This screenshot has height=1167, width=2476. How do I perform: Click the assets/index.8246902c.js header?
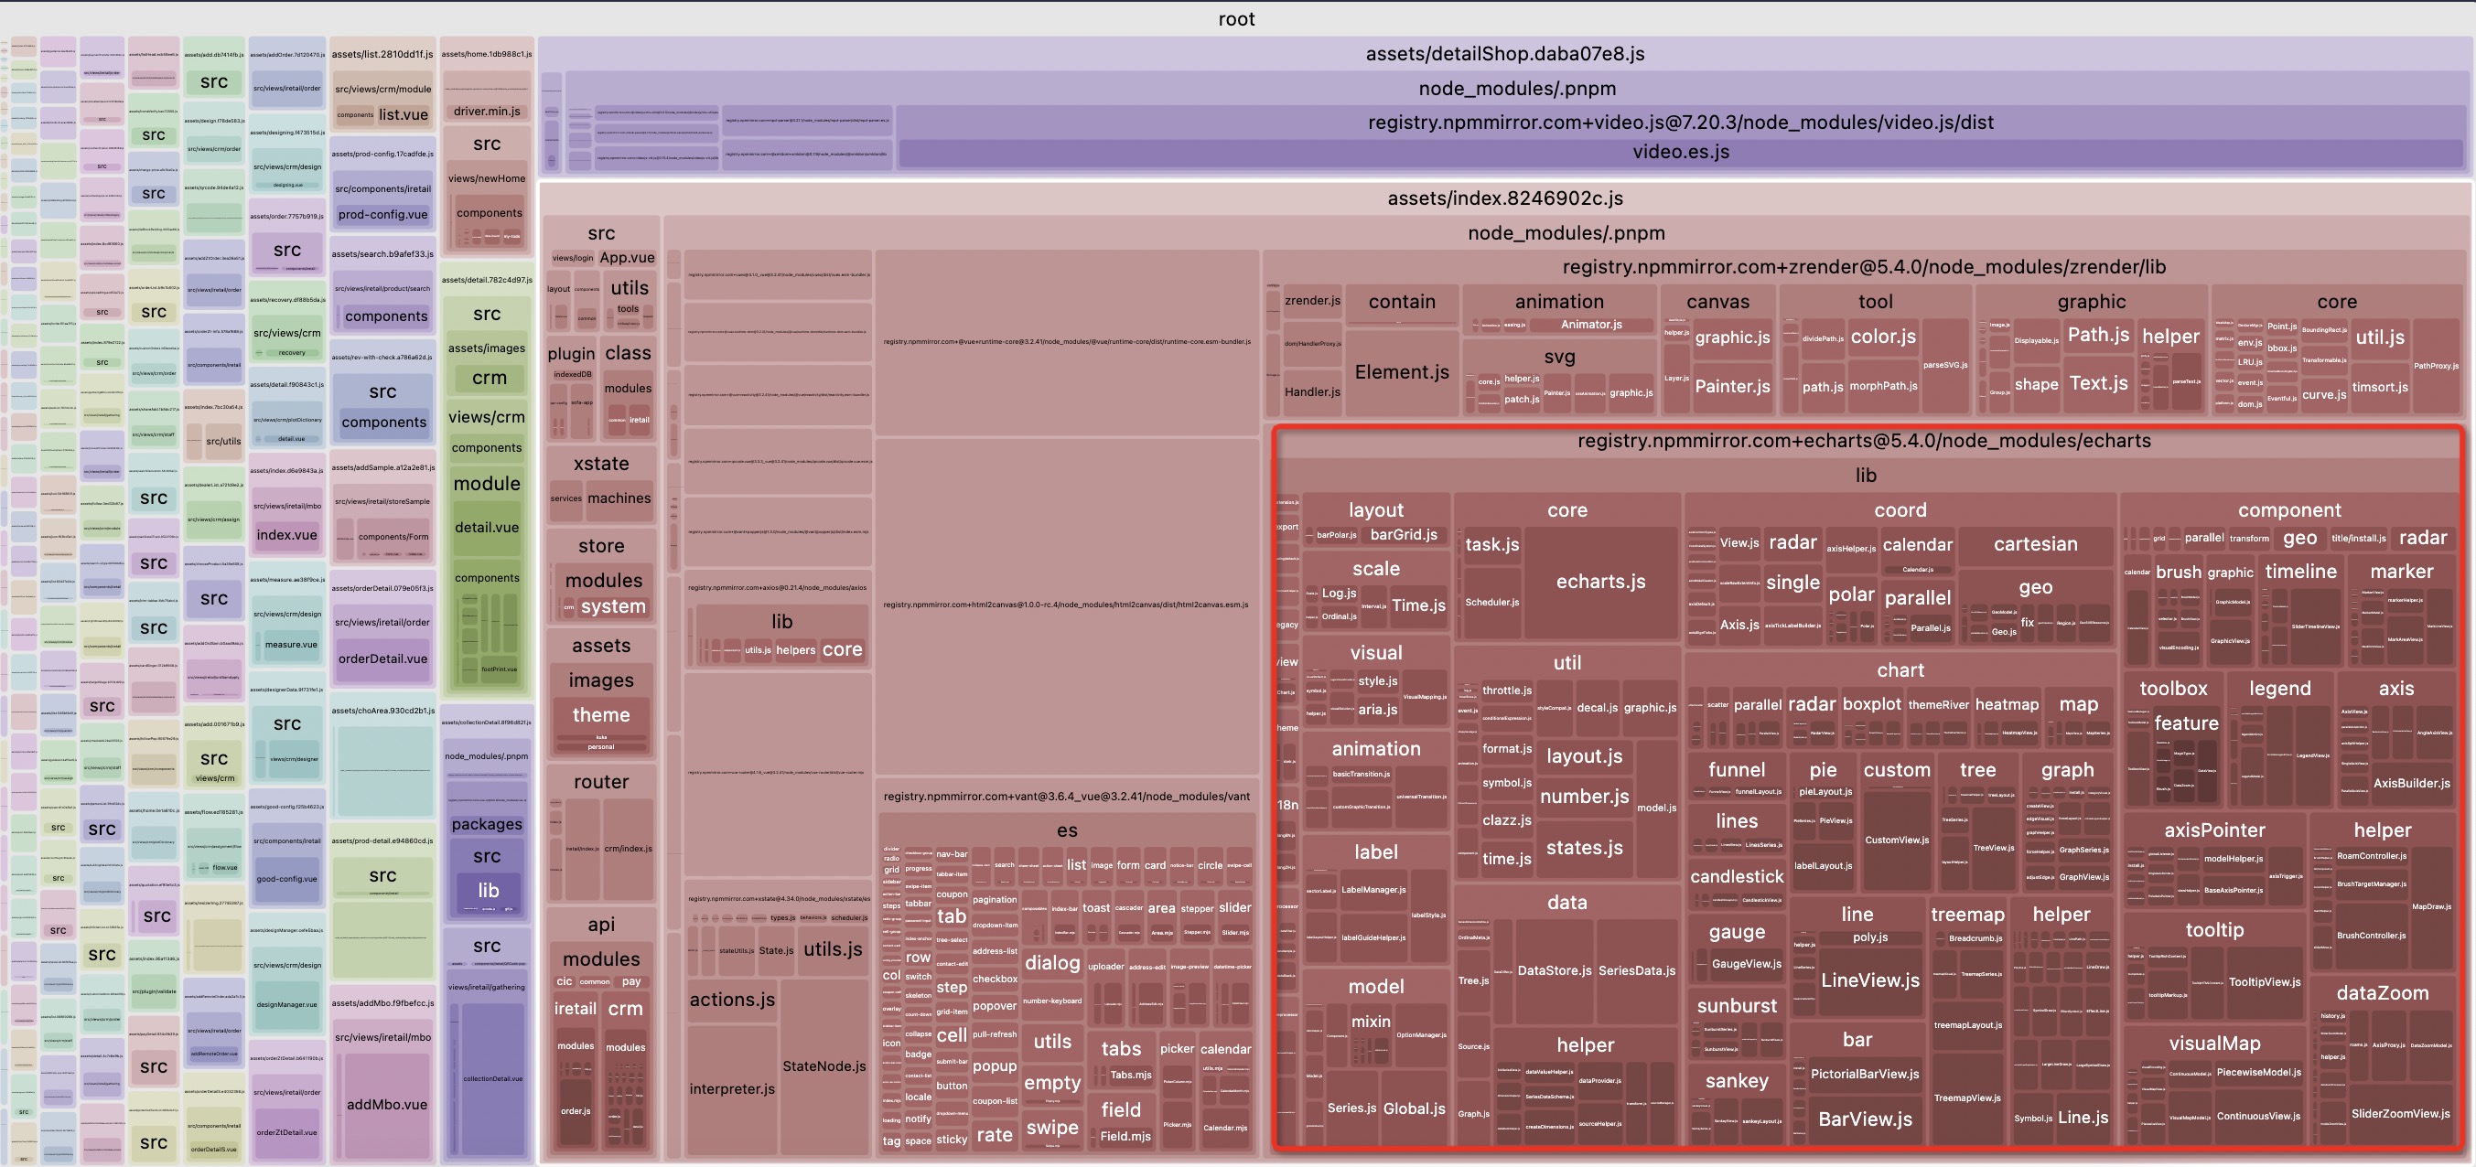point(1504,198)
